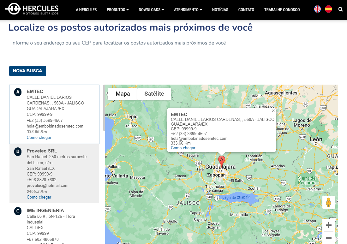
Task: Expand the Atendimento dropdown menu
Action: click(x=188, y=10)
